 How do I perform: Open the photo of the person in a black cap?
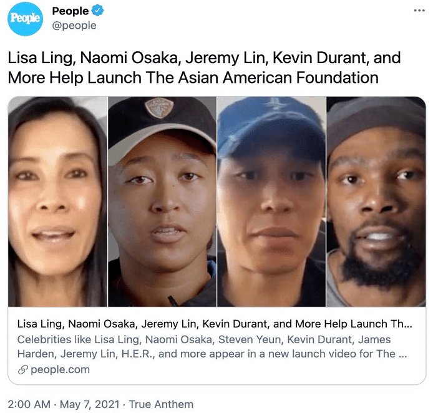(x=162, y=202)
